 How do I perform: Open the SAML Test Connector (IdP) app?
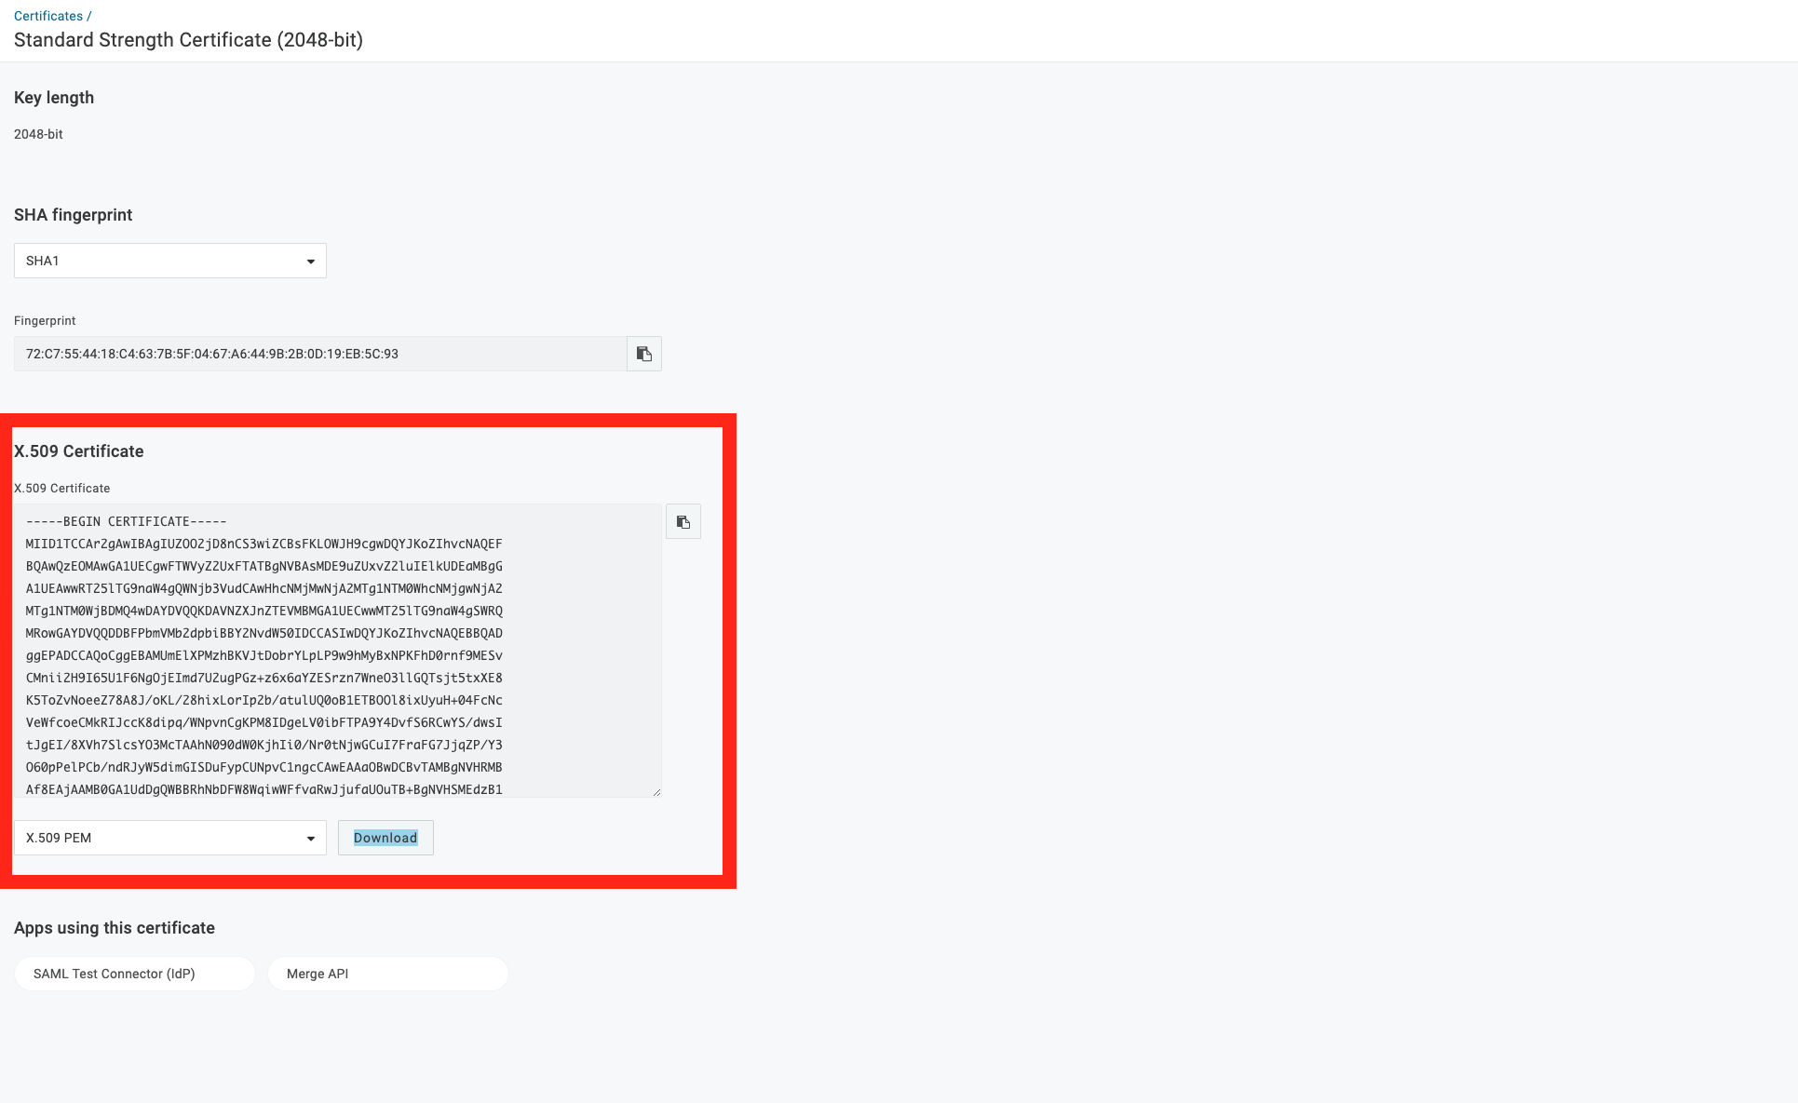pos(134,974)
